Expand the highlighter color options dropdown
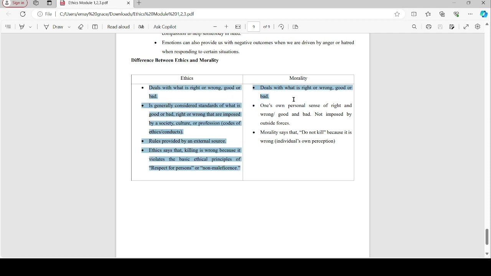The width and height of the screenshot is (491, 276). tap(30, 27)
